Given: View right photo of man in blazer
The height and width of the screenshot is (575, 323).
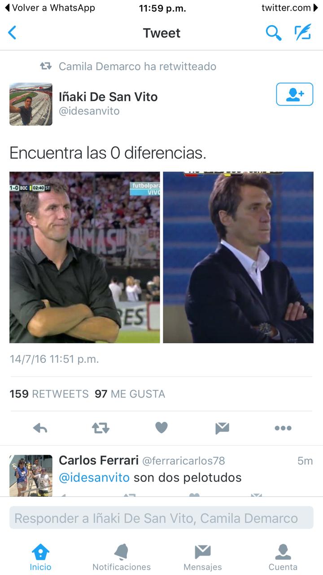Looking at the screenshot, I should pos(238,257).
